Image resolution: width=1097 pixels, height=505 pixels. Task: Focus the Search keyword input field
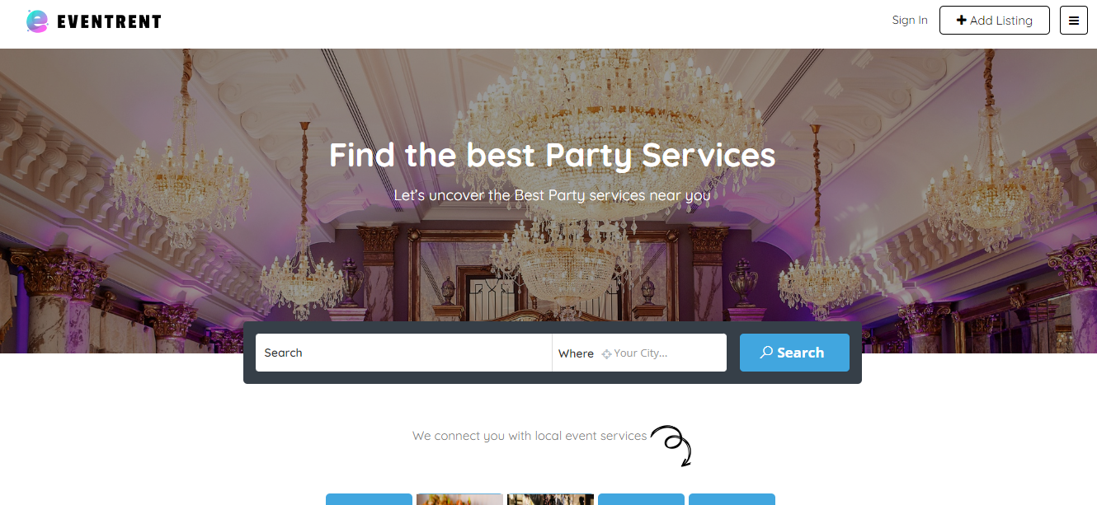pos(403,353)
